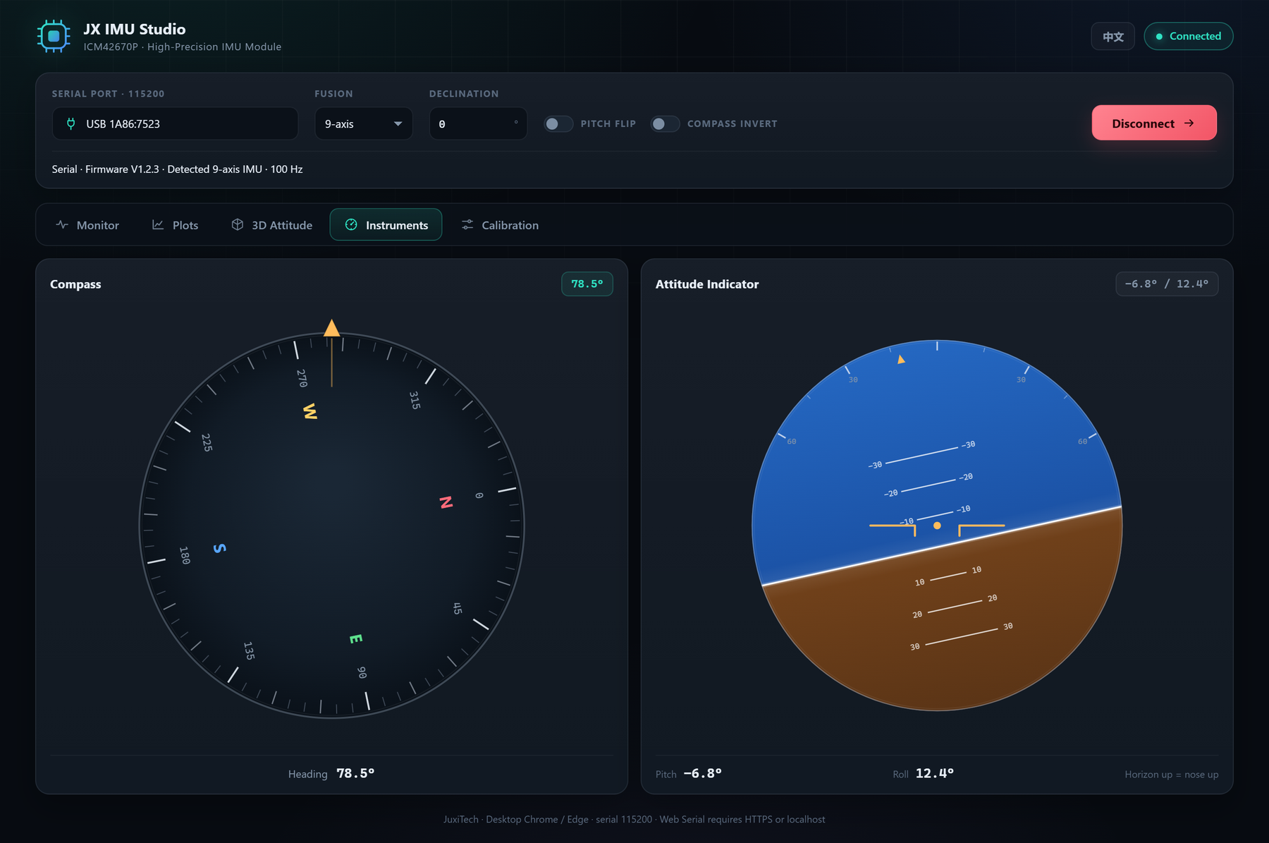Click the Roll 12.4° readout
Image resolution: width=1269 pixels, height=843 pixels.
point(924,774)
